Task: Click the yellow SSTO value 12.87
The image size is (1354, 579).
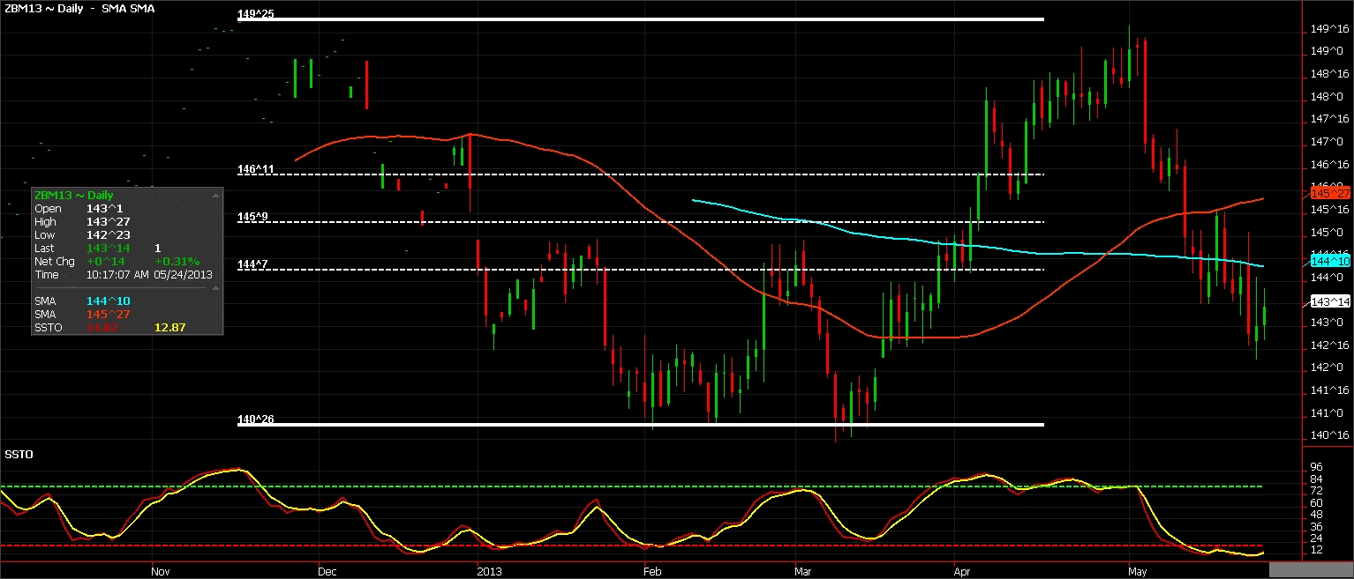Action: [169, 327]
